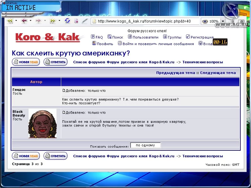Click the 'ответить' button below the posts
This screenshot has height=188, width=251.
pyautogui.click(x=56, y=156)
